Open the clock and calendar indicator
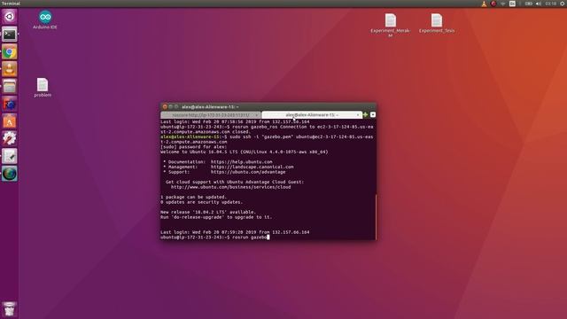Viewport: 567px width, 319px height. tap(551, 4)
